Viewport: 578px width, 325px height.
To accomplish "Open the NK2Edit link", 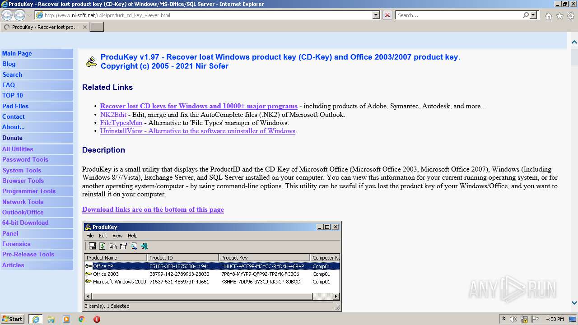I will (113, 115).
